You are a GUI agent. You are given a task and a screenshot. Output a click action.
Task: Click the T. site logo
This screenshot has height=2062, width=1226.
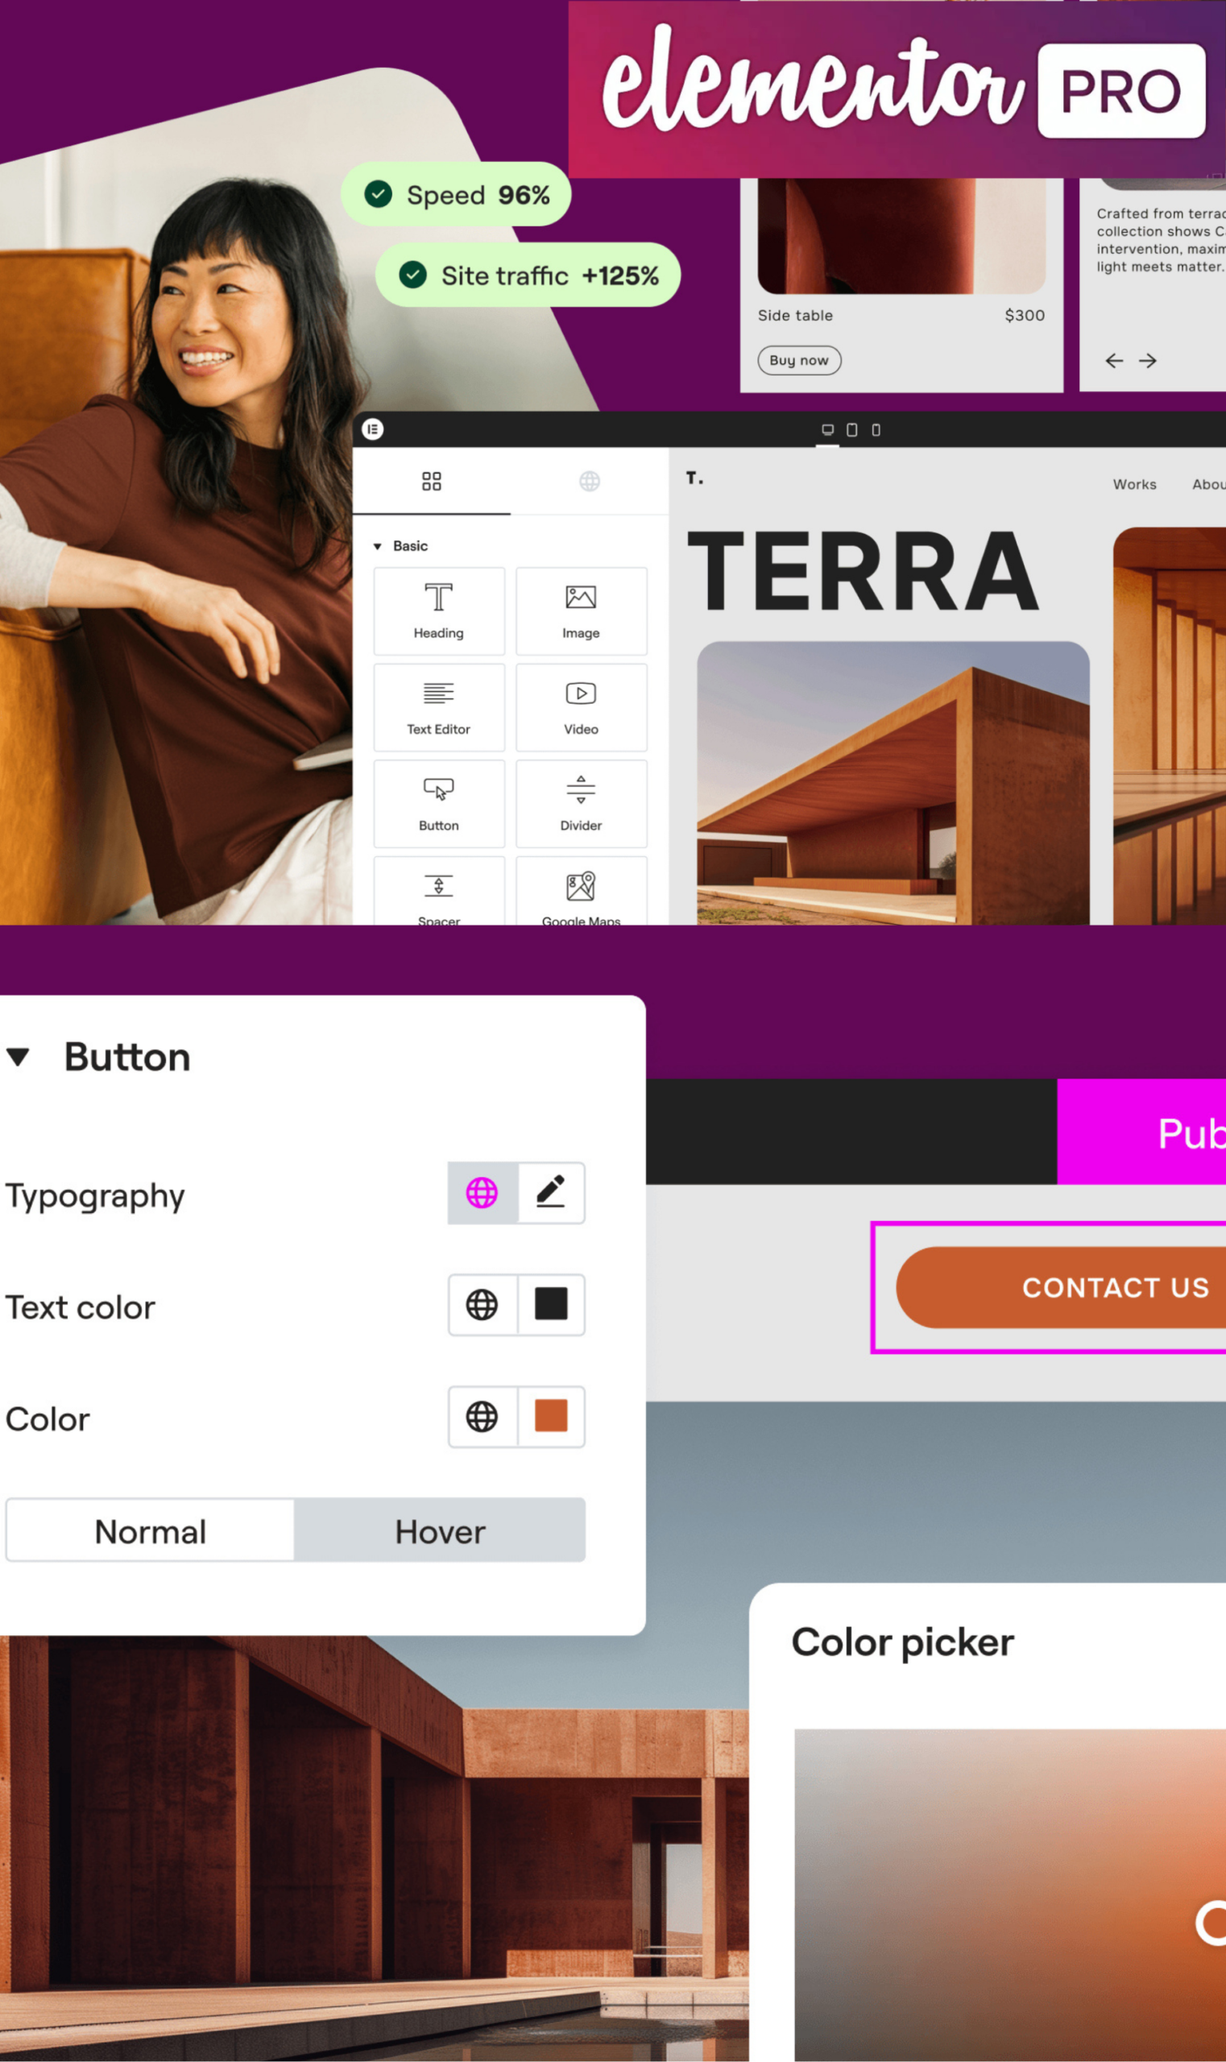click(x=695, y=478)
